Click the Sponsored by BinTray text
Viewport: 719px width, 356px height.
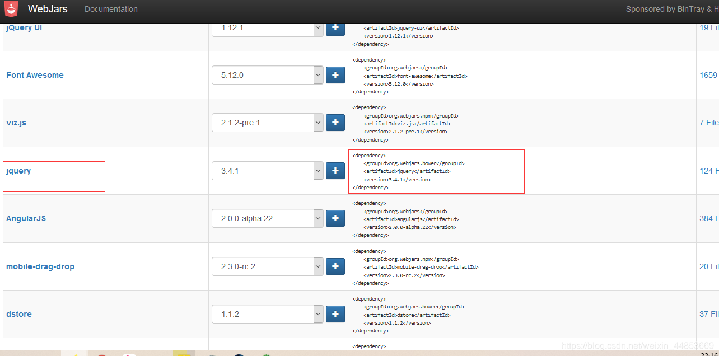click(x=672, y=9)
